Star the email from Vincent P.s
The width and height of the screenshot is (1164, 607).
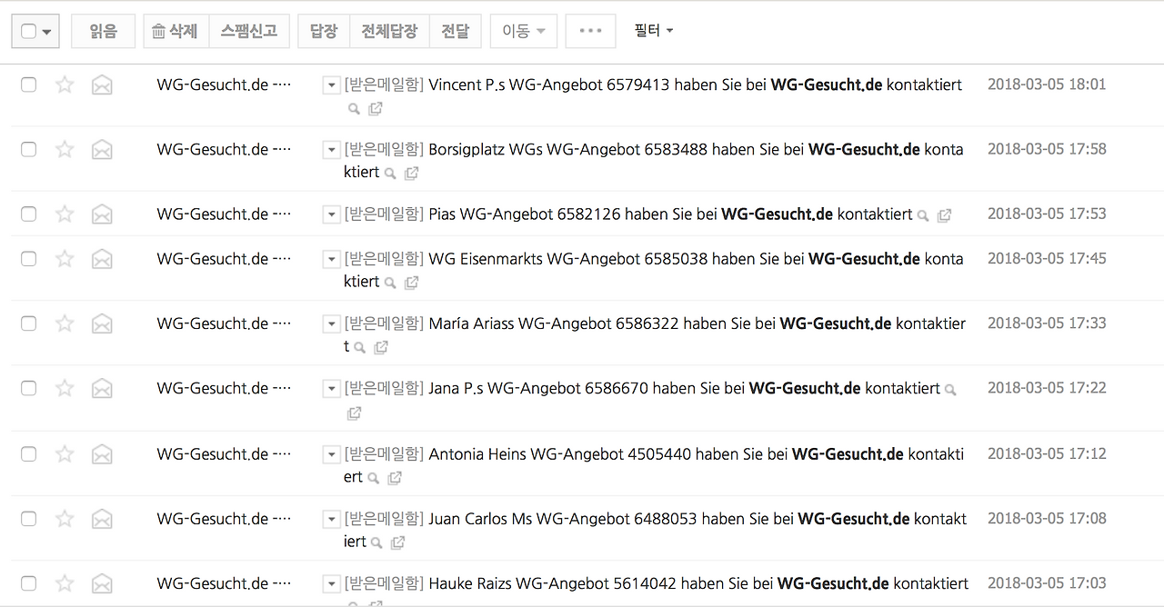(65, 85)
